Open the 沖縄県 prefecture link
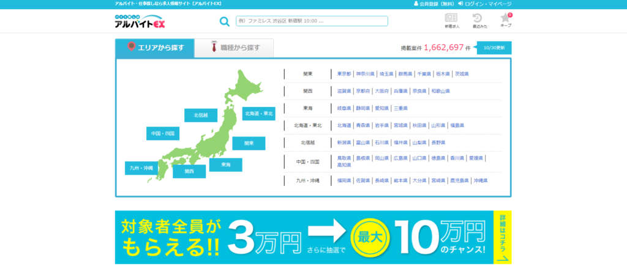Image resolution: width=627 pixels, height=271 pixels. pyautogui.click(x=481, y=180)
